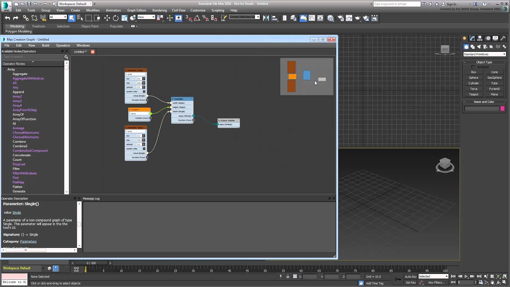This screenshot has width=510, height=287.
Task: Toggle the Auto Key button
Action: [x=411, y=276]
